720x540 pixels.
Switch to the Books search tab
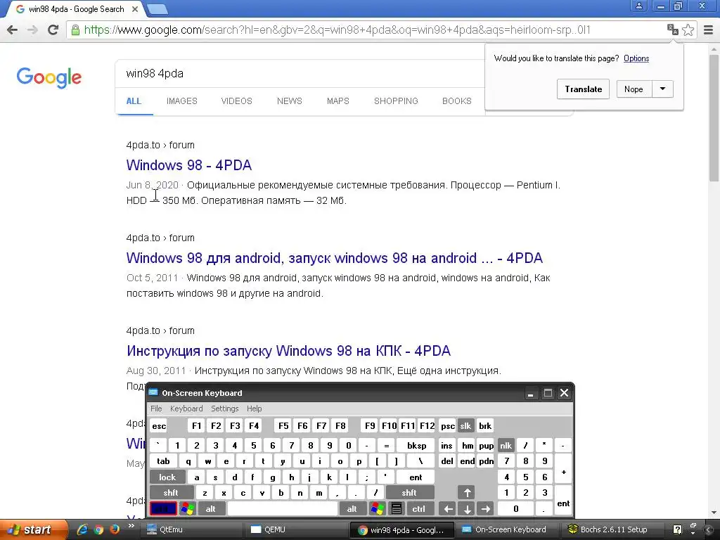[x=457, y=101]
